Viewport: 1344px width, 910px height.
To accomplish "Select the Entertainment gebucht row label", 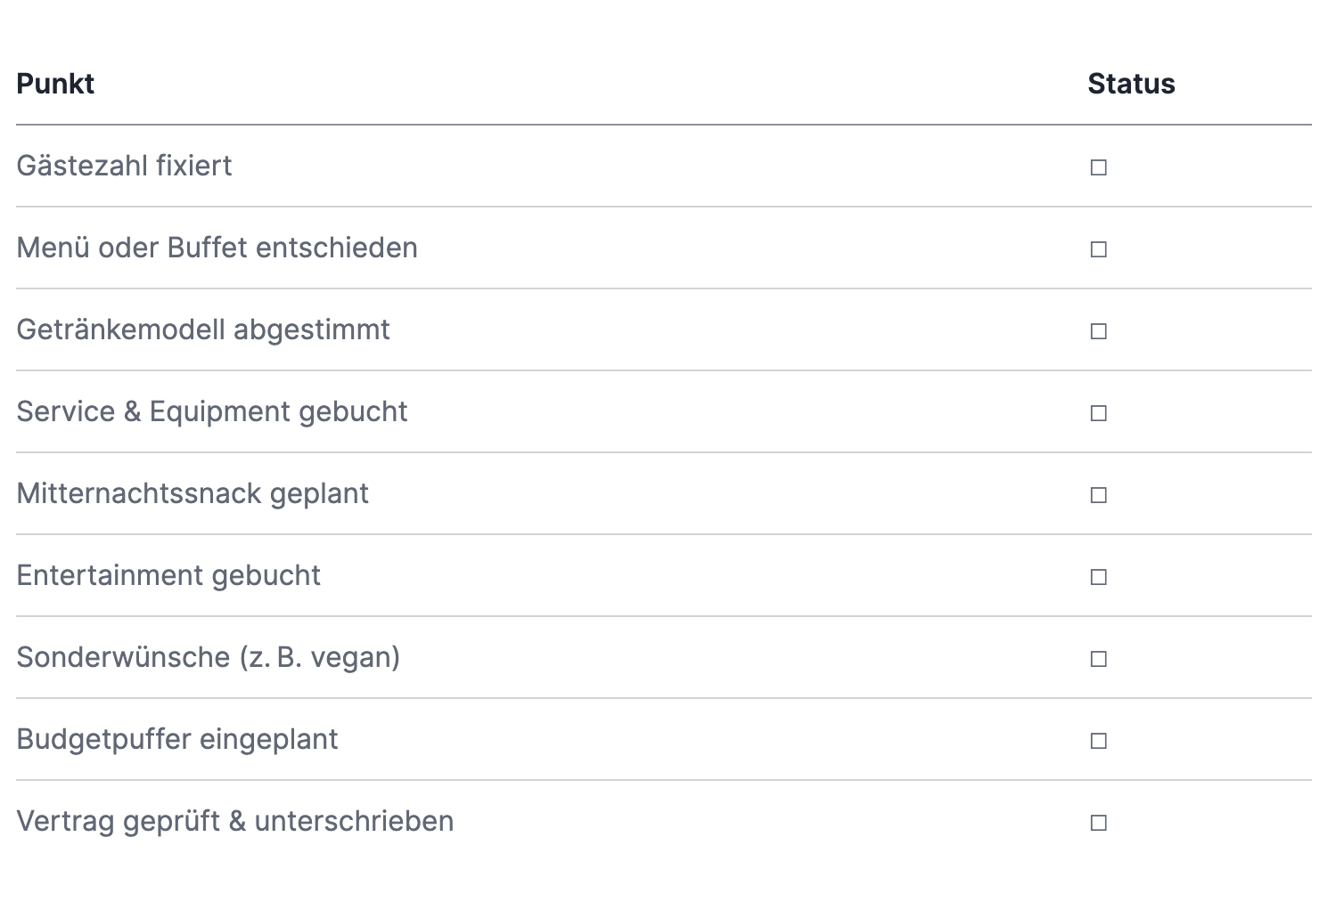I will pos(168,575).
